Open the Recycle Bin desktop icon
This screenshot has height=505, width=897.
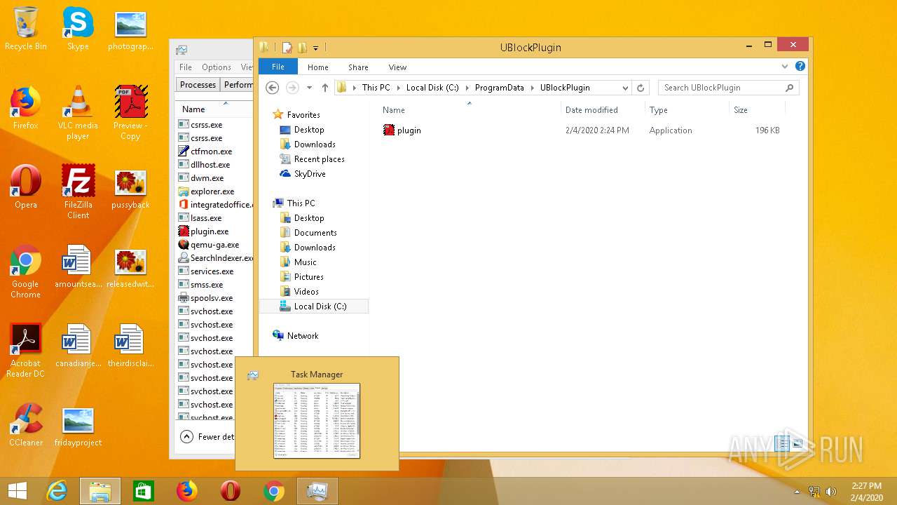(x=26, y=28)
